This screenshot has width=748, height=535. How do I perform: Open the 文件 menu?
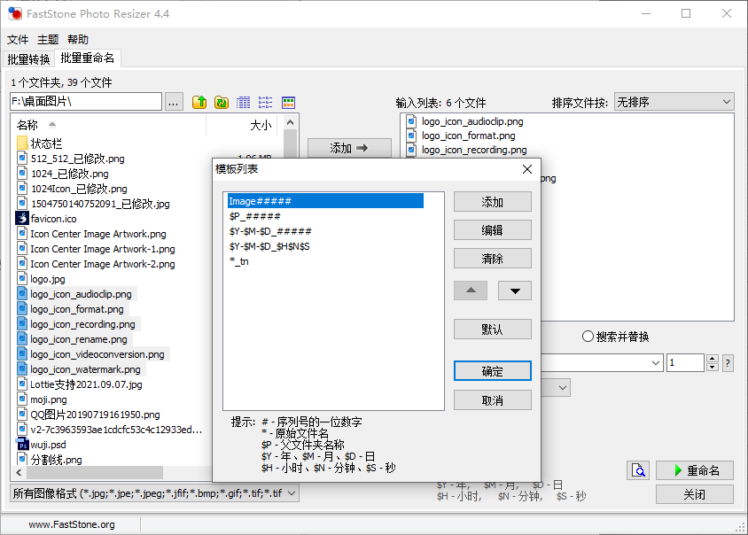click(x=18, y=40)
